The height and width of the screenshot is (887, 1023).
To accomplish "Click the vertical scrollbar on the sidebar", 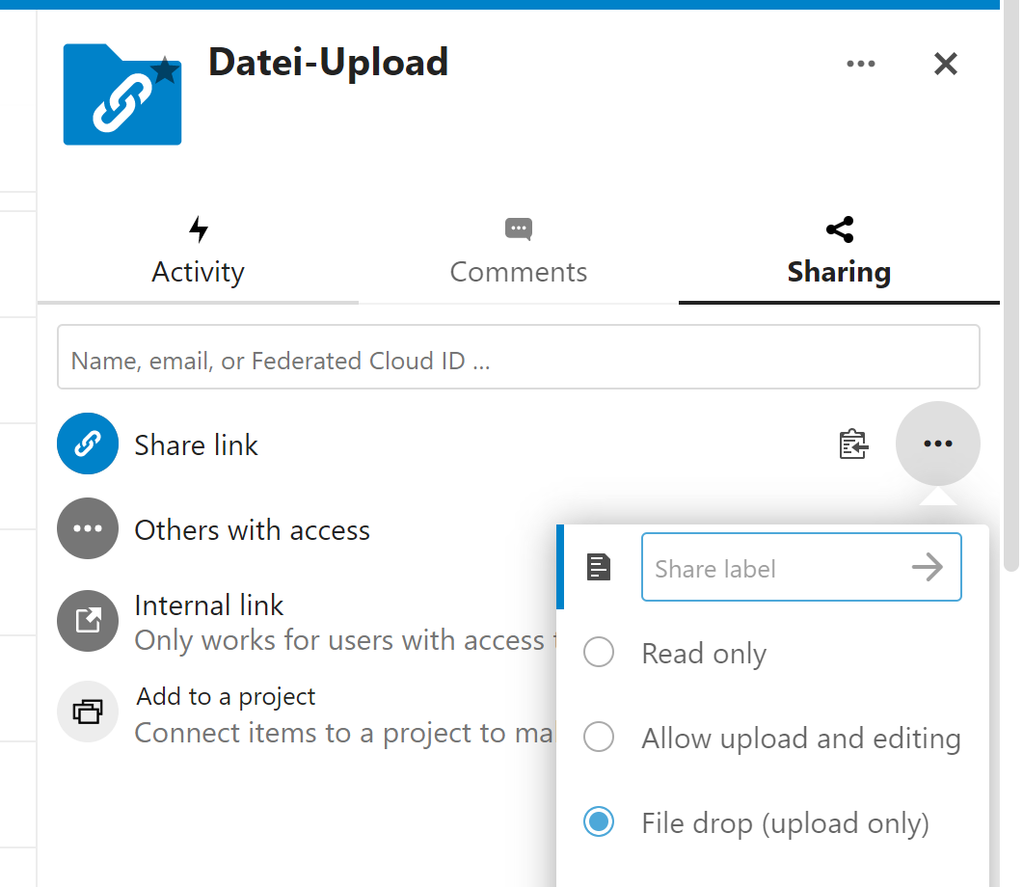I will pyautogui.click(x=1010, y=287).
